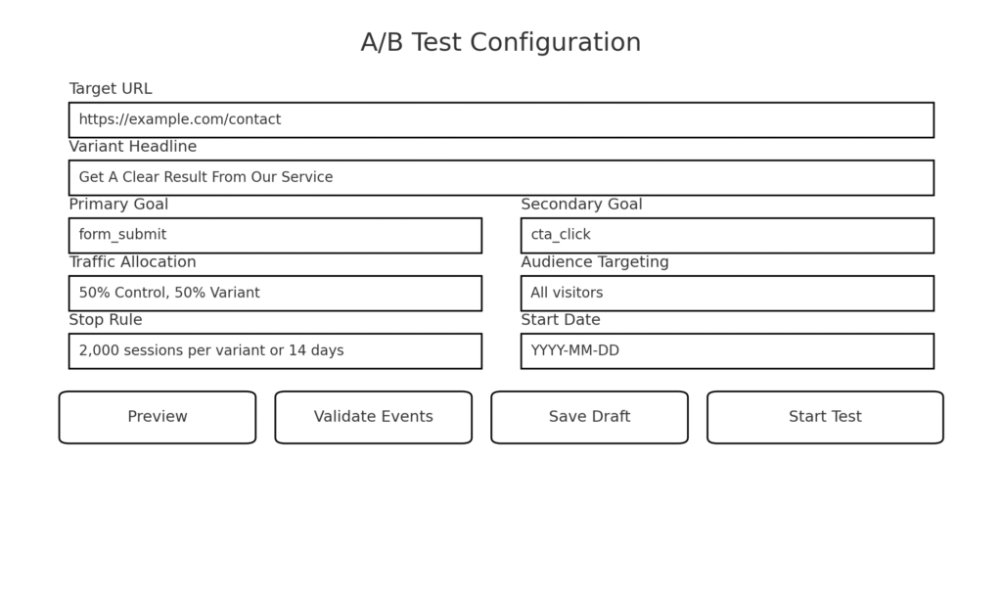Edit the Traffic Allocation input box
1002x598 pixels.
pos(275,293)
